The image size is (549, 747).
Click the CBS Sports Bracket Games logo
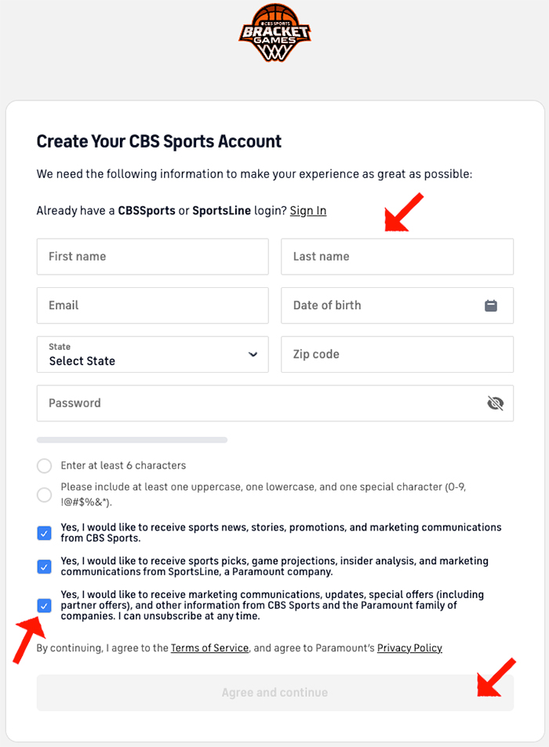(x=274, y=34)
